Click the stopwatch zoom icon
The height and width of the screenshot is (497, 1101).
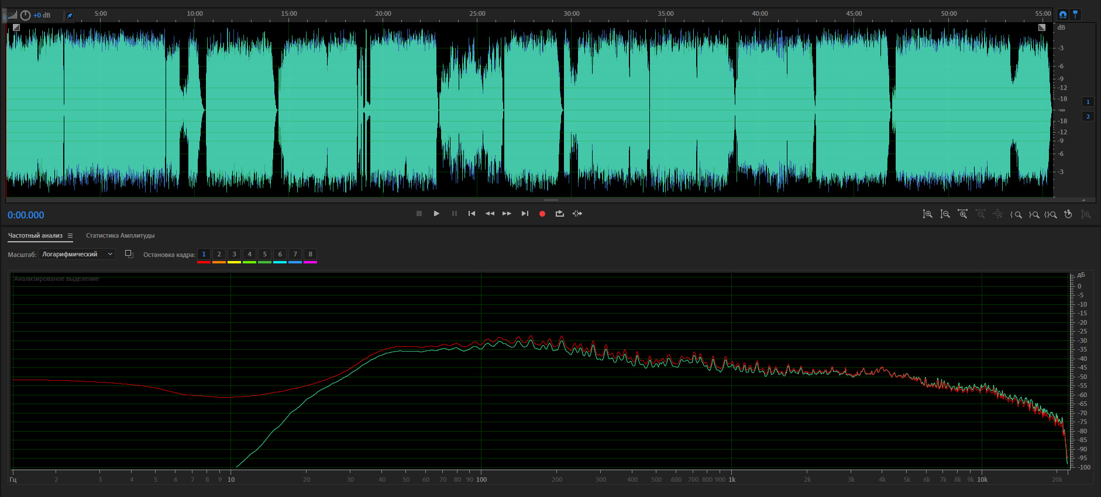pos(1068,214)
